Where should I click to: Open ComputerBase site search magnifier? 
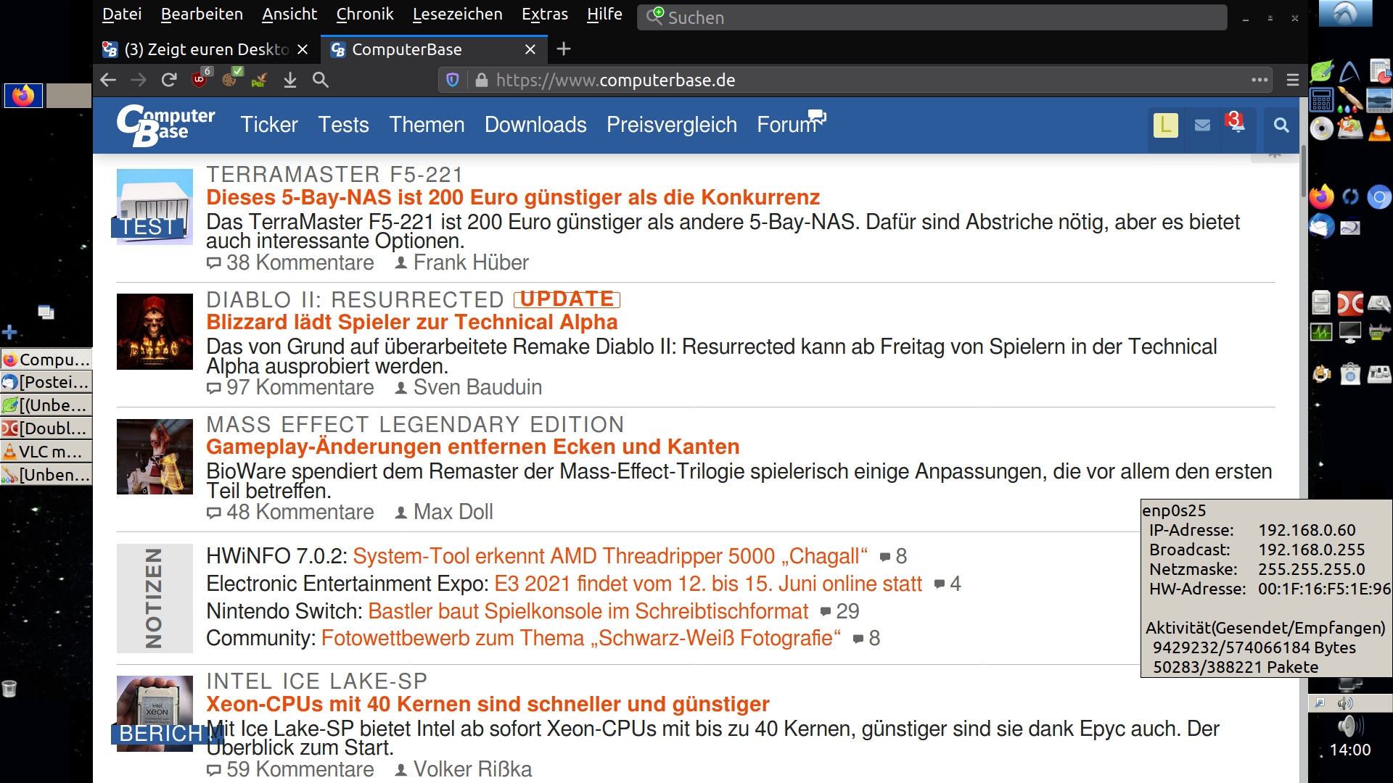[1281, 125]
